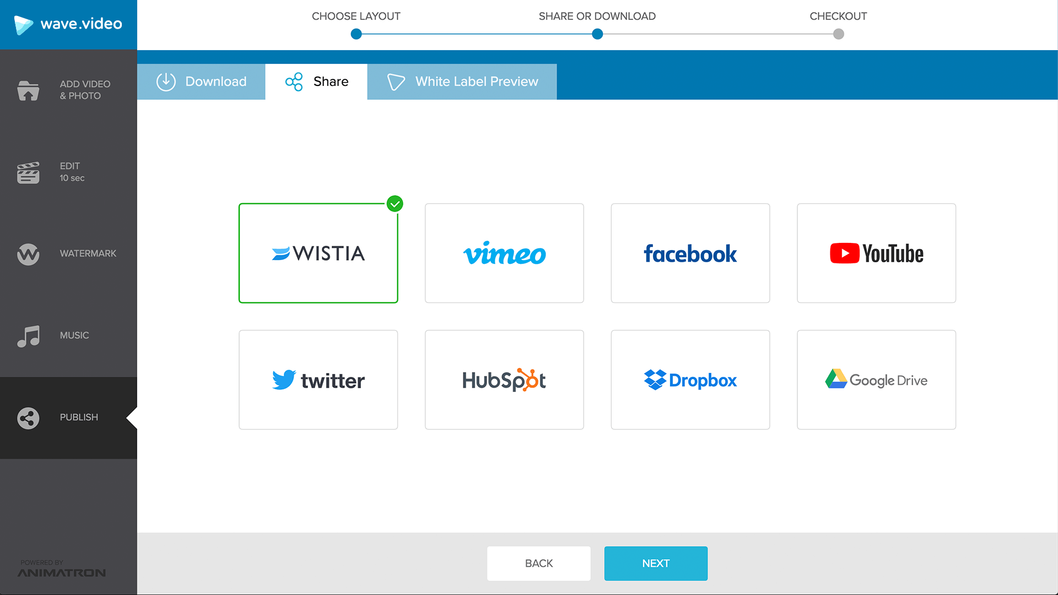The width and height of the screenshot is (1058, 595).
Task: Open the Watermark W icon
Action: (x=28, y=254)
